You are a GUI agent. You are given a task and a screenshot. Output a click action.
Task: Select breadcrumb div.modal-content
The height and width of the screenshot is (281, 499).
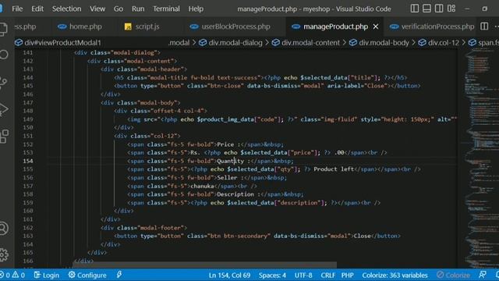(306, 43)
